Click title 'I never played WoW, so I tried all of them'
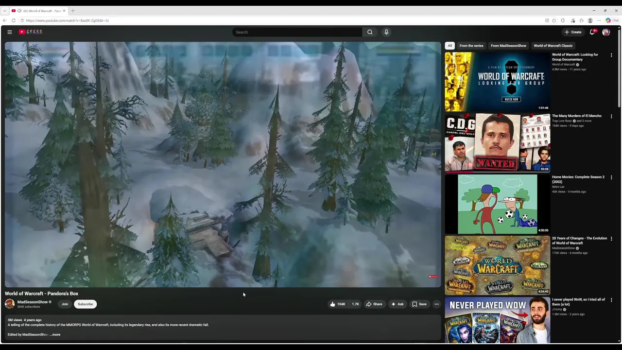 pos(578,302)
